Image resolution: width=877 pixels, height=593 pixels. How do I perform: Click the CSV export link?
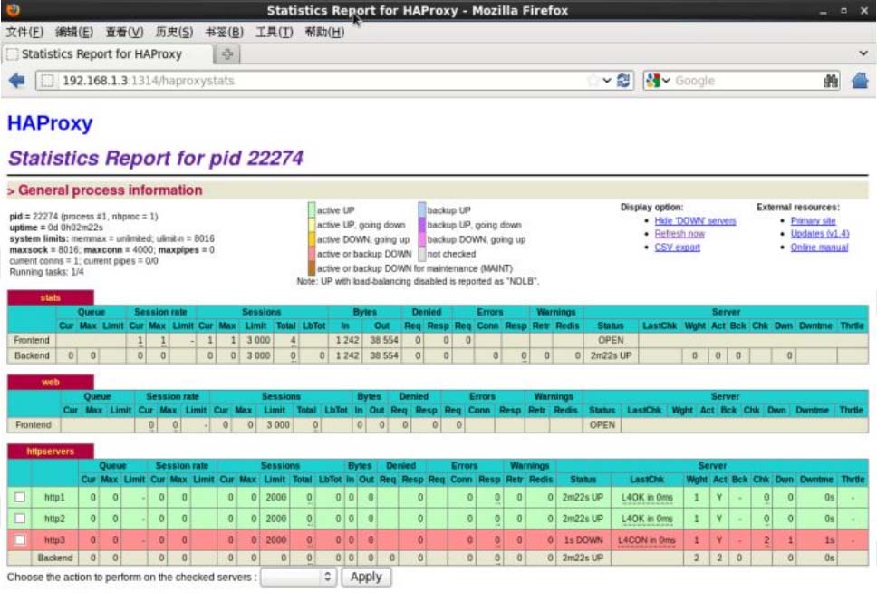(x=678, y=247)
